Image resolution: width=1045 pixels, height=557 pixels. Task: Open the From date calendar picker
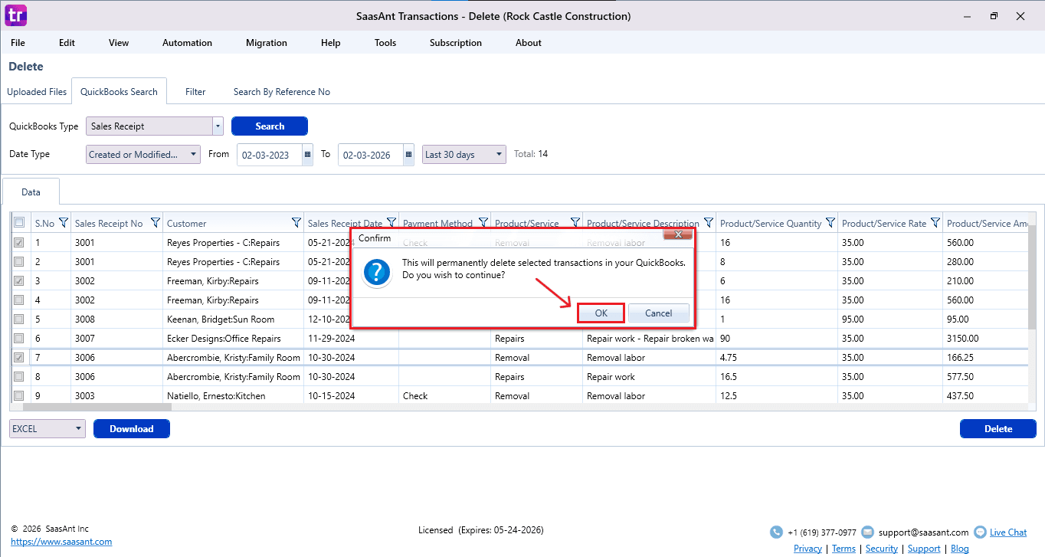(308, 155)
